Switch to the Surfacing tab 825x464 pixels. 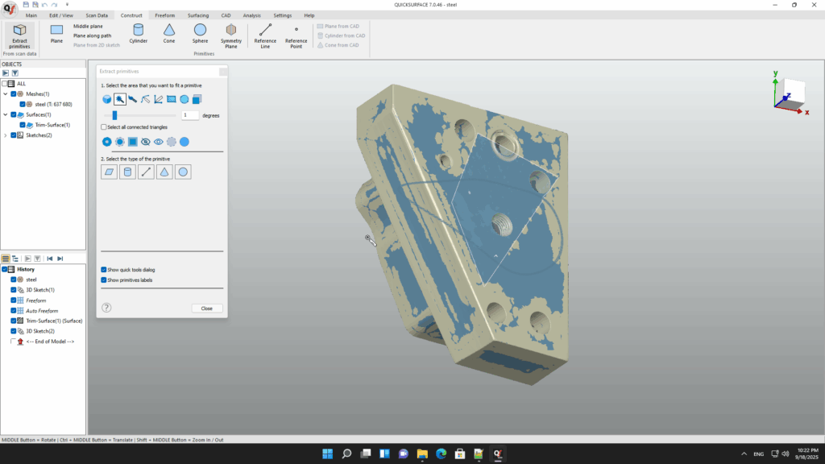[x=198, y=15]
